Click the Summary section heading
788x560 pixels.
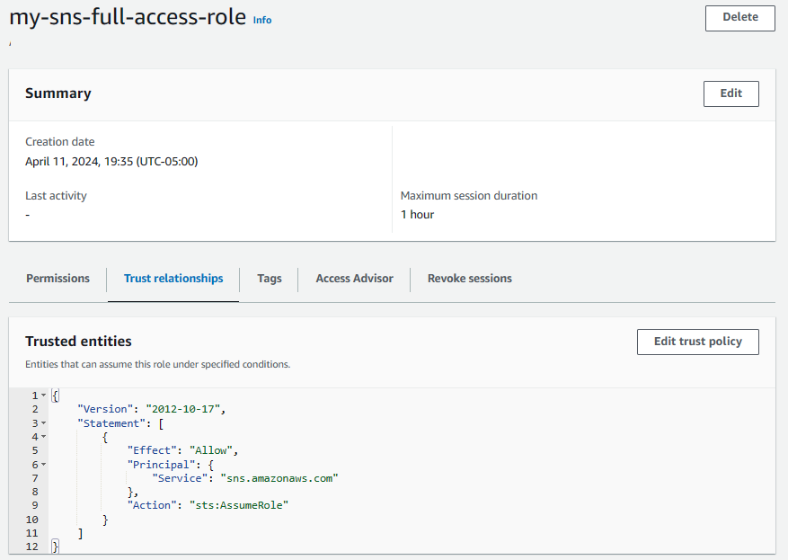pyautogui.click(x=58, y=93)
